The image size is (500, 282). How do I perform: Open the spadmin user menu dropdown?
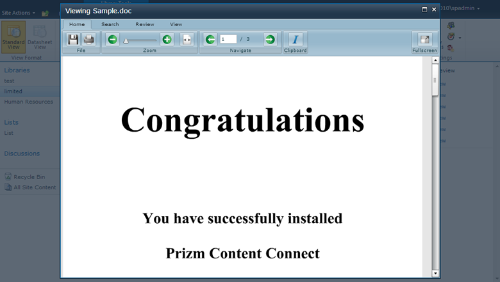460,8
